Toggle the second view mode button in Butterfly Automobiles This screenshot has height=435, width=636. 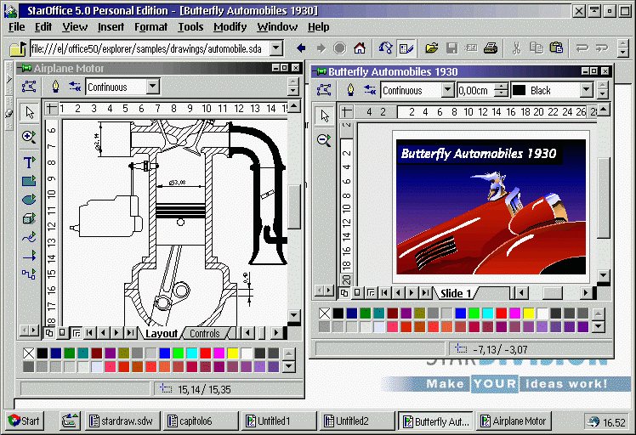[x=357, y=293]
